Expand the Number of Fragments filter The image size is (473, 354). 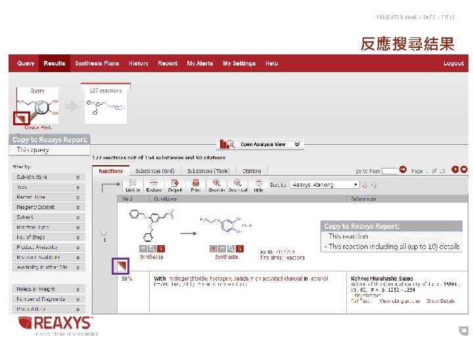[49, 299]
